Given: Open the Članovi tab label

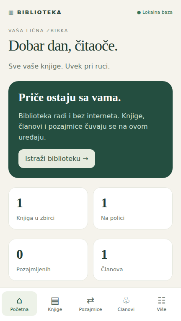Looking at the screenshot, I should pyautogui.click(x=126, y=309).
